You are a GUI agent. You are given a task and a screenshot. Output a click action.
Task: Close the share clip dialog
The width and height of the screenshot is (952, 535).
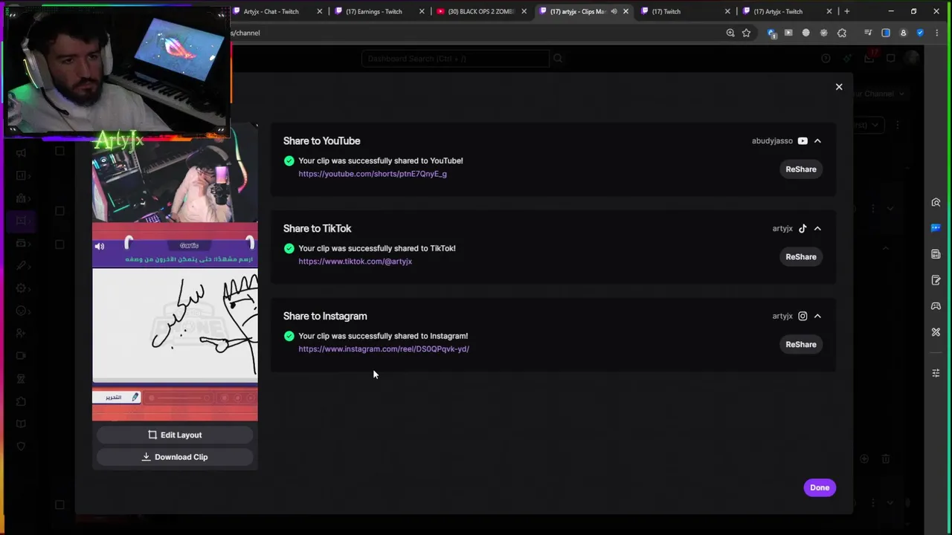click(x=839, y=87)
